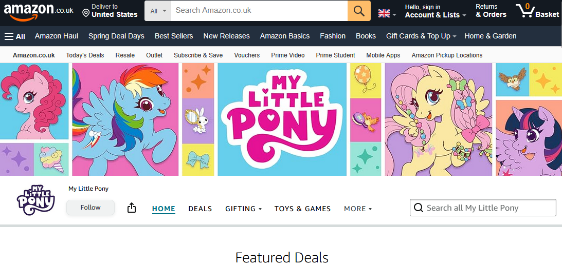
Task: Click the share icon beside Follow
Action: [x=132, y=208]
